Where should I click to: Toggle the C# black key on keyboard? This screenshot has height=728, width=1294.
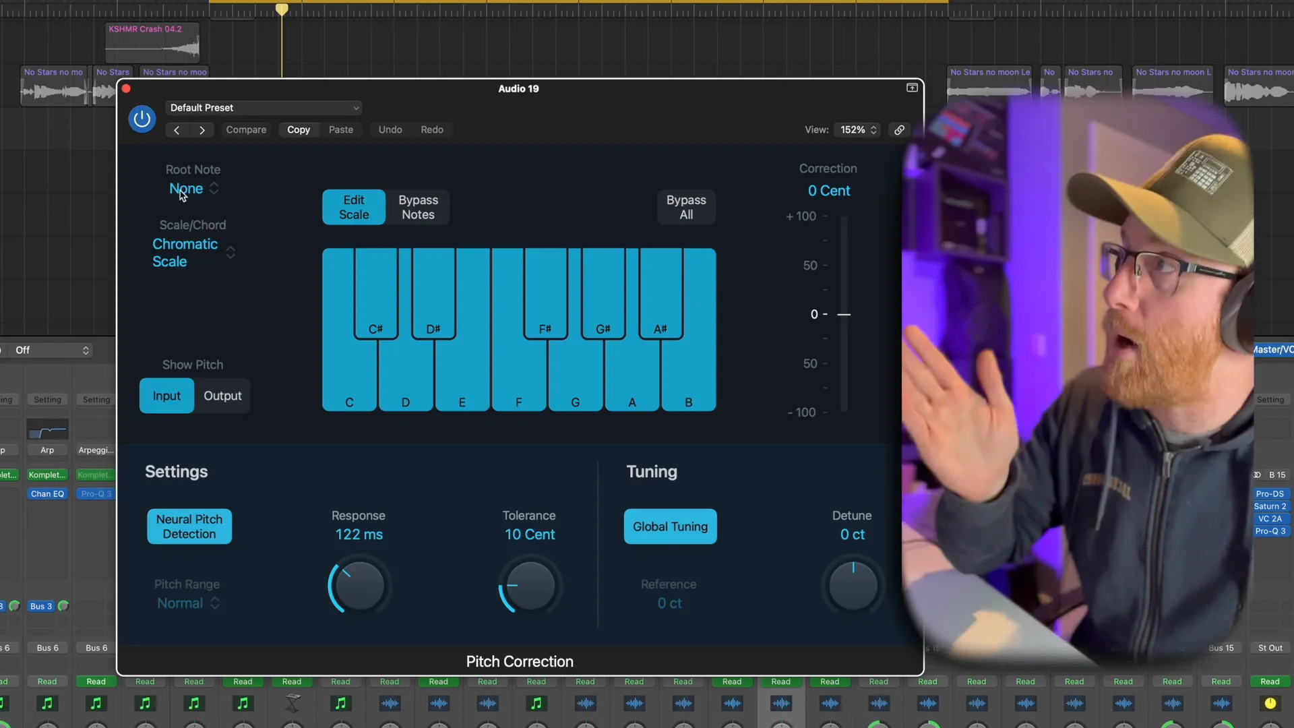375,293
